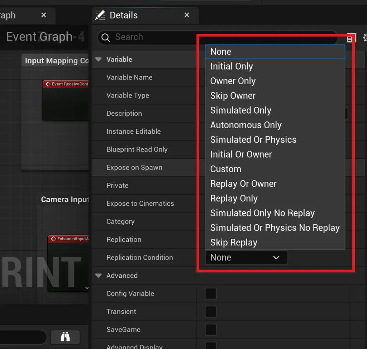
Task: Expand the EnhancedInputAction node chevron
Action: click(87, 288)
